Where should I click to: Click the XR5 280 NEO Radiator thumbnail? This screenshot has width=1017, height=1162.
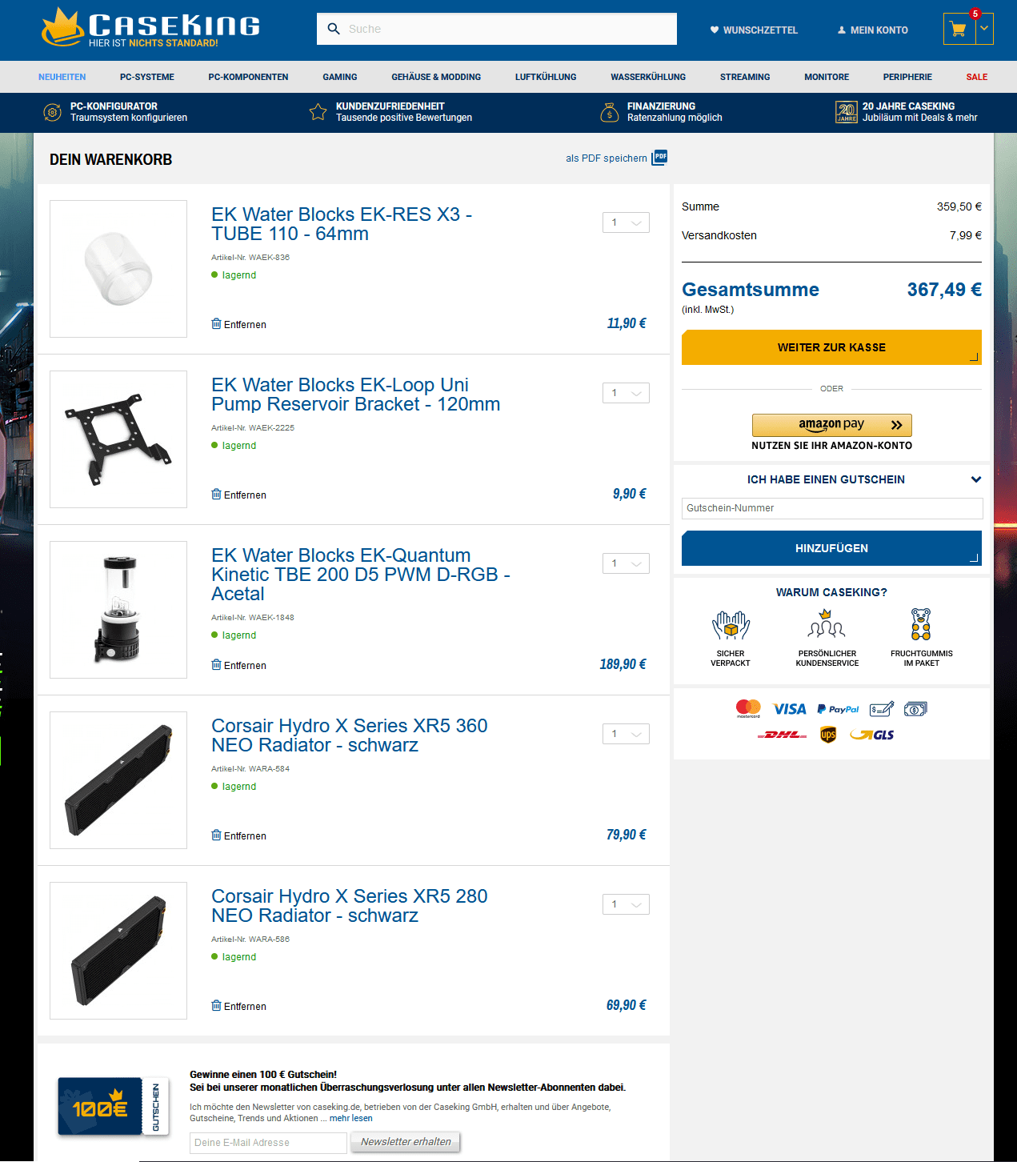118,951
